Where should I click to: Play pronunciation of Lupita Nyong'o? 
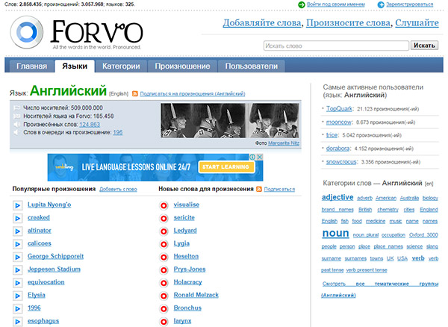(x=18, y=205)
